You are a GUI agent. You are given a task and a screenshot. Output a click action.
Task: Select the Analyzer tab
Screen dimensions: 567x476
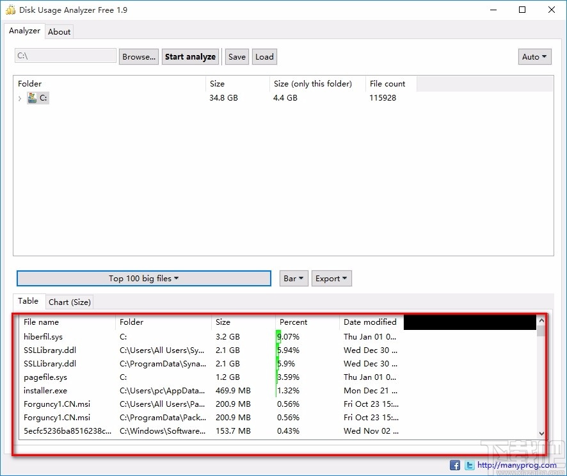click(24, 31)
